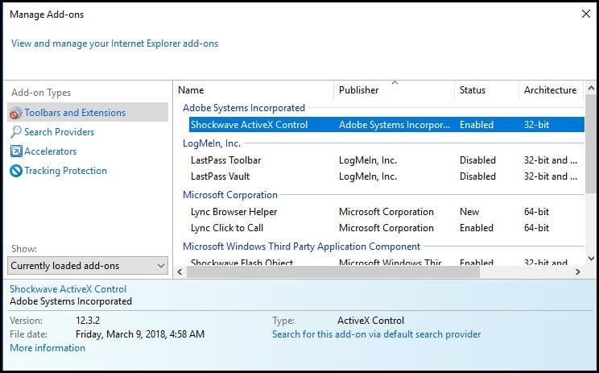Select the Lync Browser Helper add-on

(x=233, y=212)
